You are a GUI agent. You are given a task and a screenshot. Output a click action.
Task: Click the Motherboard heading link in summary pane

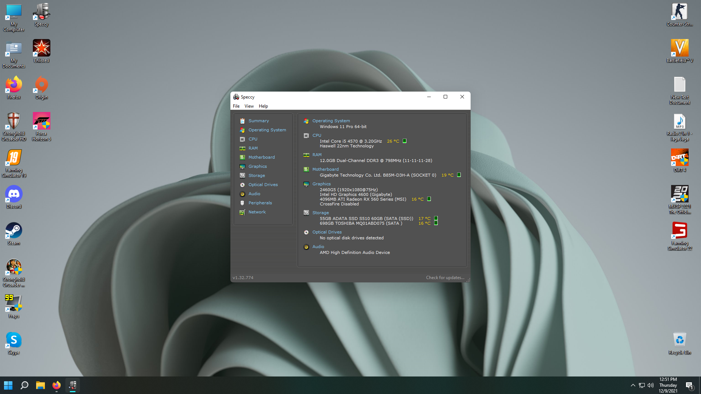click(325, 169)
